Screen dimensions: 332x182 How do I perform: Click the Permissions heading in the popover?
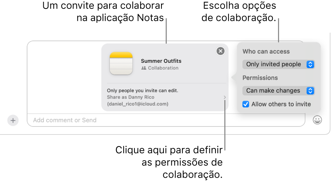click(x=260, y=78)
